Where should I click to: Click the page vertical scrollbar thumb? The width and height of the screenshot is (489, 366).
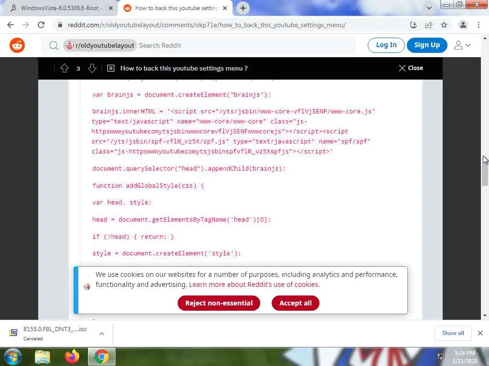[x=485, y=174]
